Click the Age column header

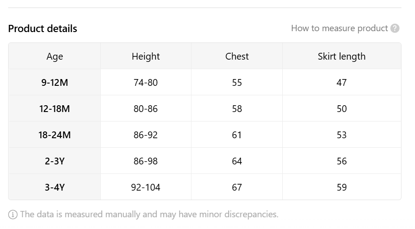click(55, 56)
